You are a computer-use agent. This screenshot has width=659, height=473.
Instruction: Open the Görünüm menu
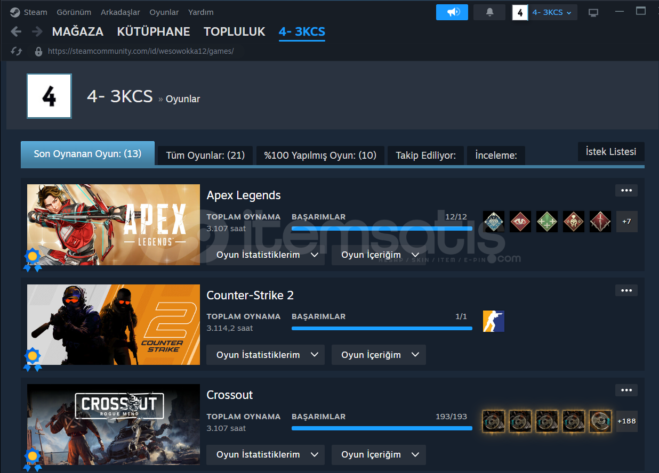pos(73,12)
